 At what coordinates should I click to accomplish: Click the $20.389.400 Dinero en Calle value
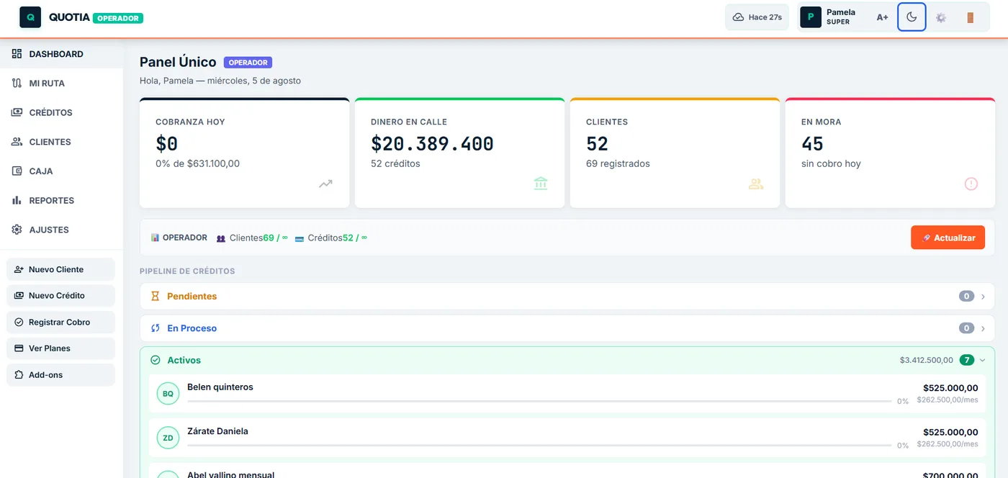coord(432,144)
